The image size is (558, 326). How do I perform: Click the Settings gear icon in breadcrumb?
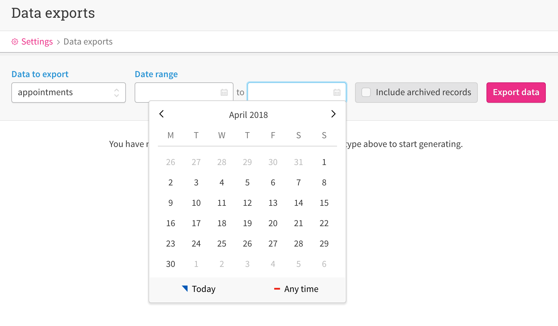tap(15, 42)
